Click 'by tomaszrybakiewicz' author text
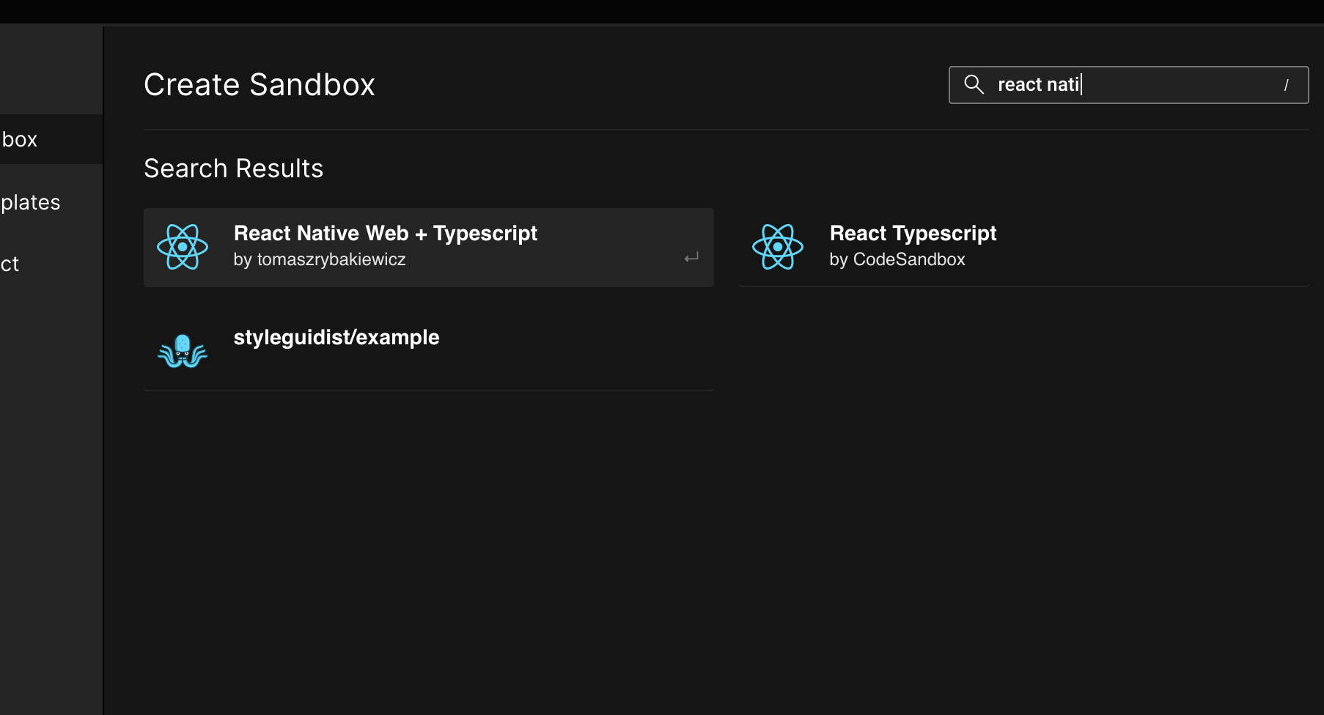The width and height of the screenshot is (1324, 715). click(320, 259)
